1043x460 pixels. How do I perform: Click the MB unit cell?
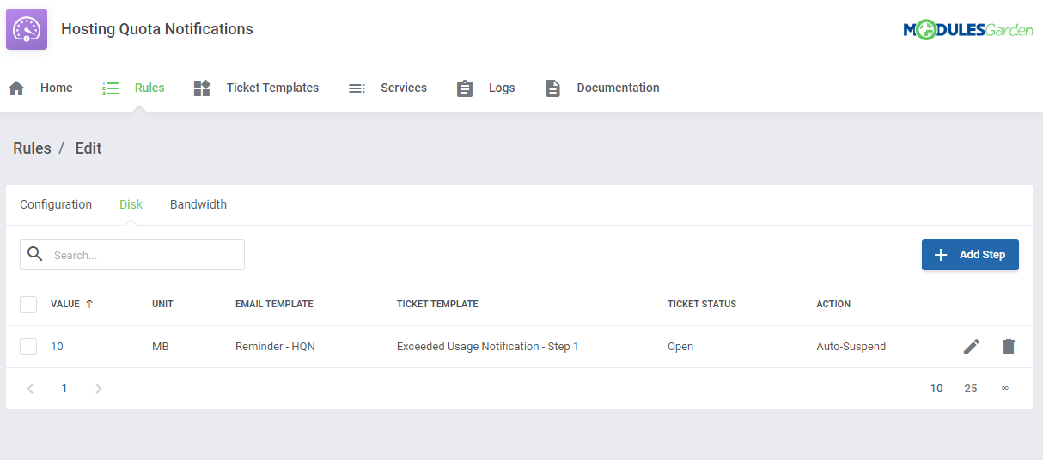point(160,347)
